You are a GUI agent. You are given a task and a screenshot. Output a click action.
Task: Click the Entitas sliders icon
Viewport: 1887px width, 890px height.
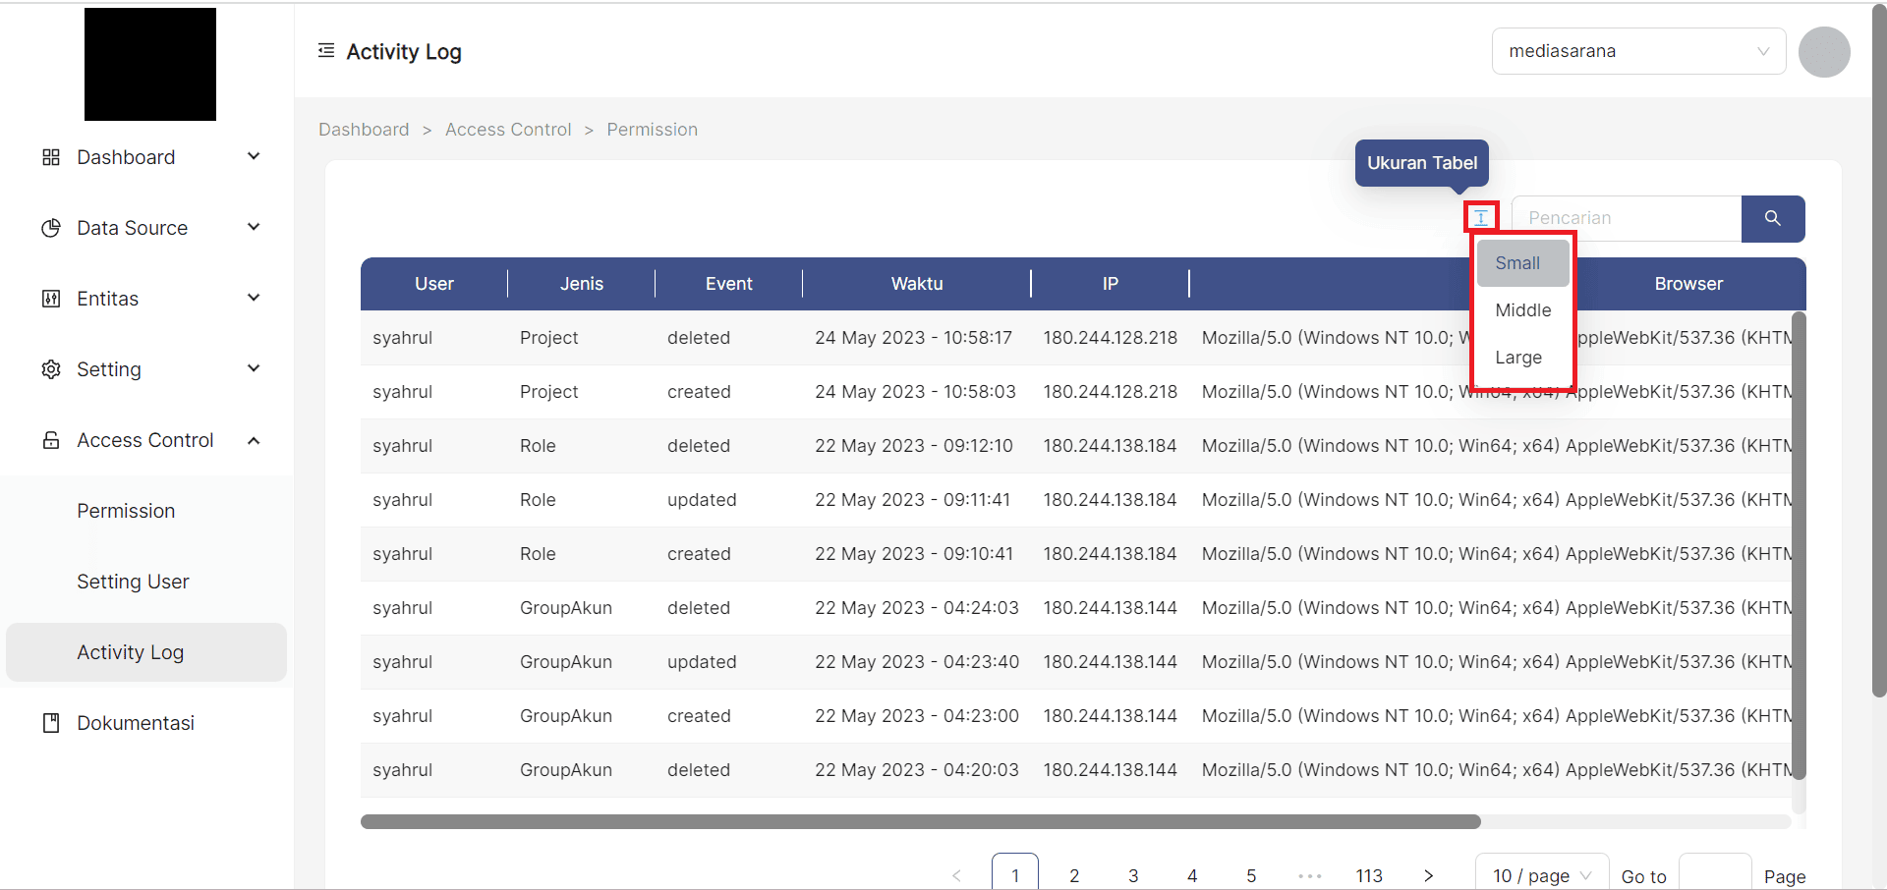tap(50, 298)
